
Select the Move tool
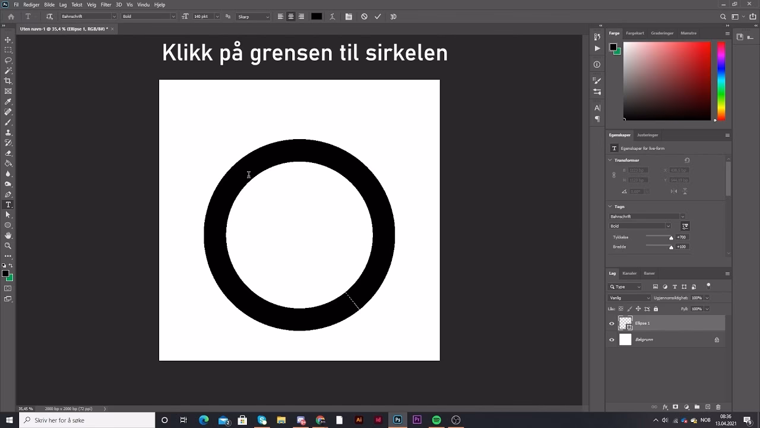point(8,40)
